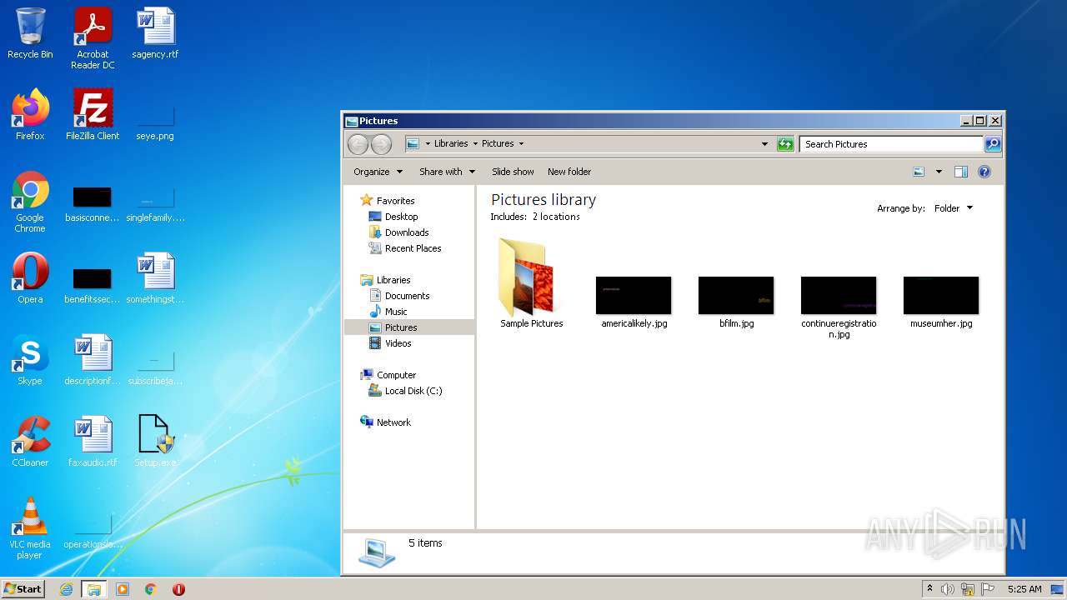Create a New folder
Image resolution: width=1067 pixels, height=600 pixels.
tap(569, 172)
